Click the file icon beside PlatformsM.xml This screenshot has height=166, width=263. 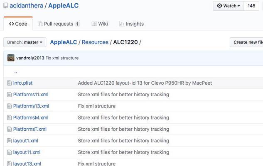click(9, 117)
